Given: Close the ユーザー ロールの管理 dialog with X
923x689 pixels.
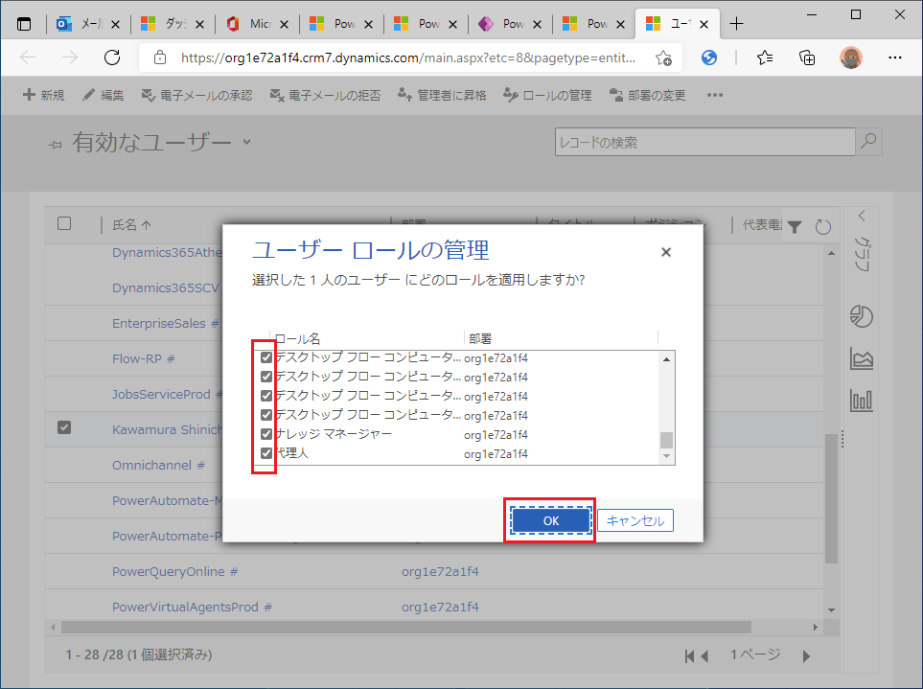Looking at the screenshot, I should [666, 252].
